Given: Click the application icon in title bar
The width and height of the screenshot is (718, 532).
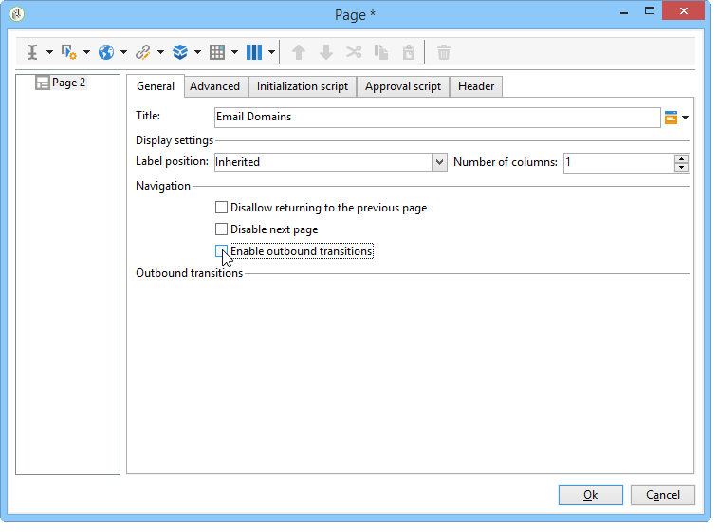Looking at the screenshot, I should pos(17,14).
